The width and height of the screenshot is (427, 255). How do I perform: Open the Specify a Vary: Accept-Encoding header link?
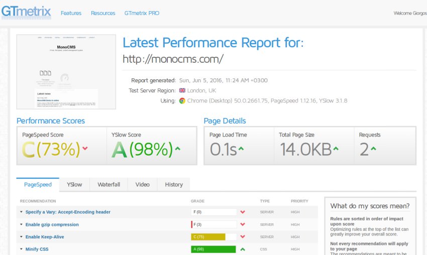68,212
